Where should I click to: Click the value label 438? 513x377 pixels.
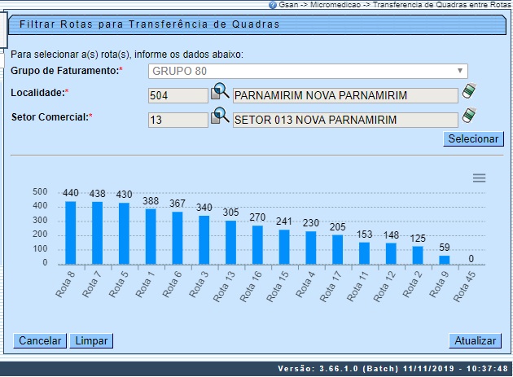click(x=97, y=194)
